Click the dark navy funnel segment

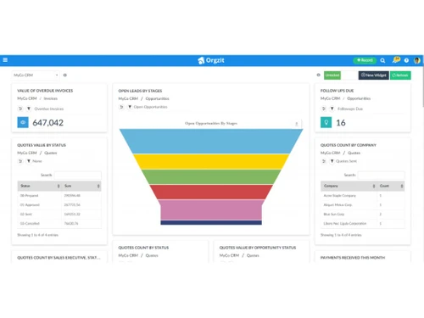pyautogui.click(x=211, y=223)
